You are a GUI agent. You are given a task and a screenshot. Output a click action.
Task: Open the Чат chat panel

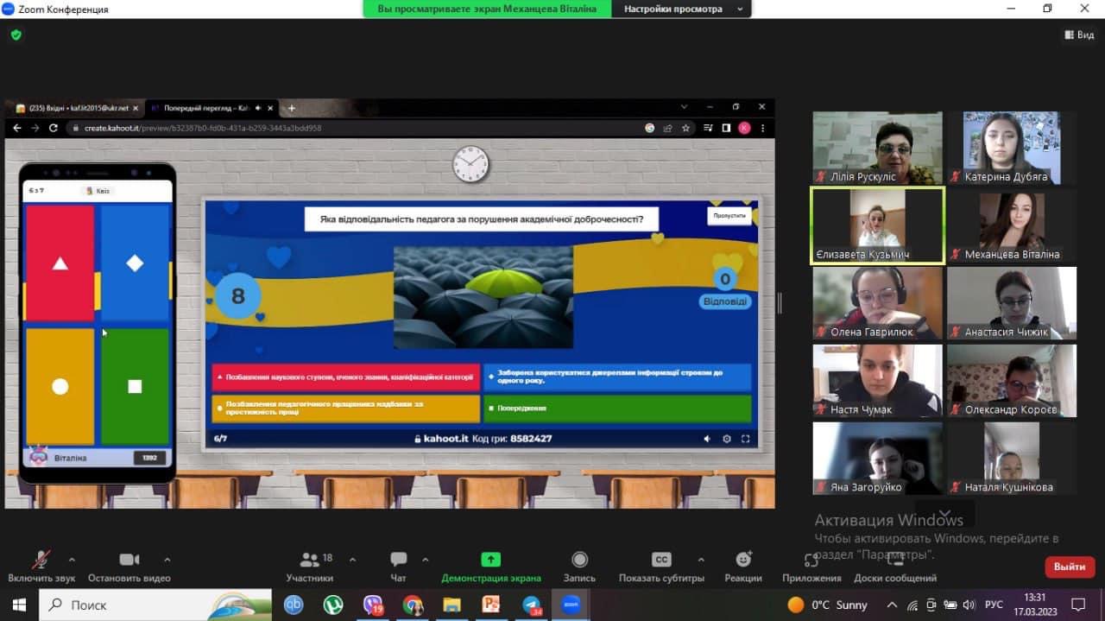coord(398,566)
